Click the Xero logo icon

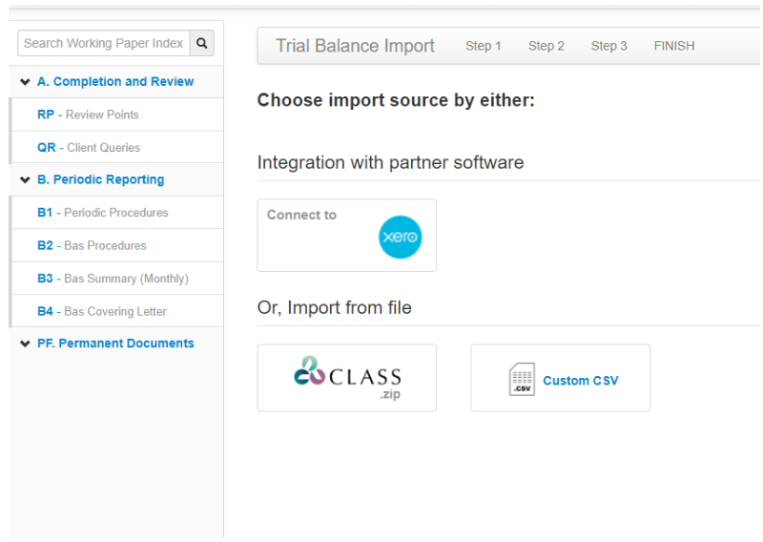[x=400, y=238]
